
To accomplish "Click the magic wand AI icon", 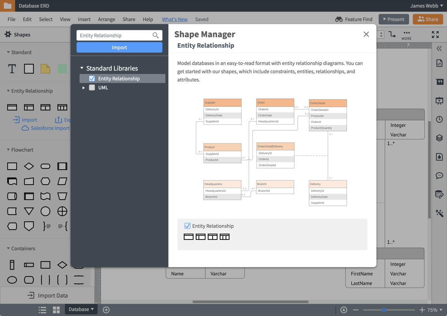I will [x=439, y=213].
